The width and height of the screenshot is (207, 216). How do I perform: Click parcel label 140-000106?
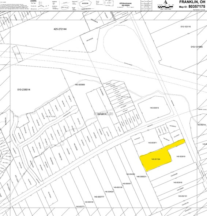point(89,202)
